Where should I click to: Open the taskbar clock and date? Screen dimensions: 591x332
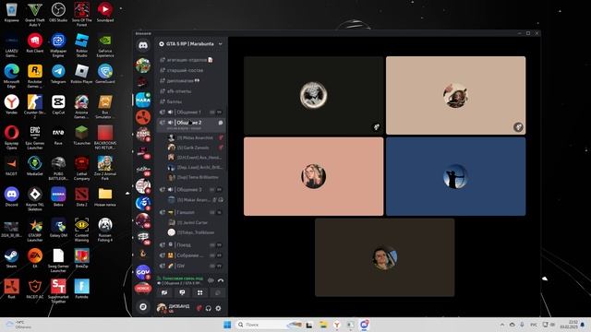[x=569, y=325]
